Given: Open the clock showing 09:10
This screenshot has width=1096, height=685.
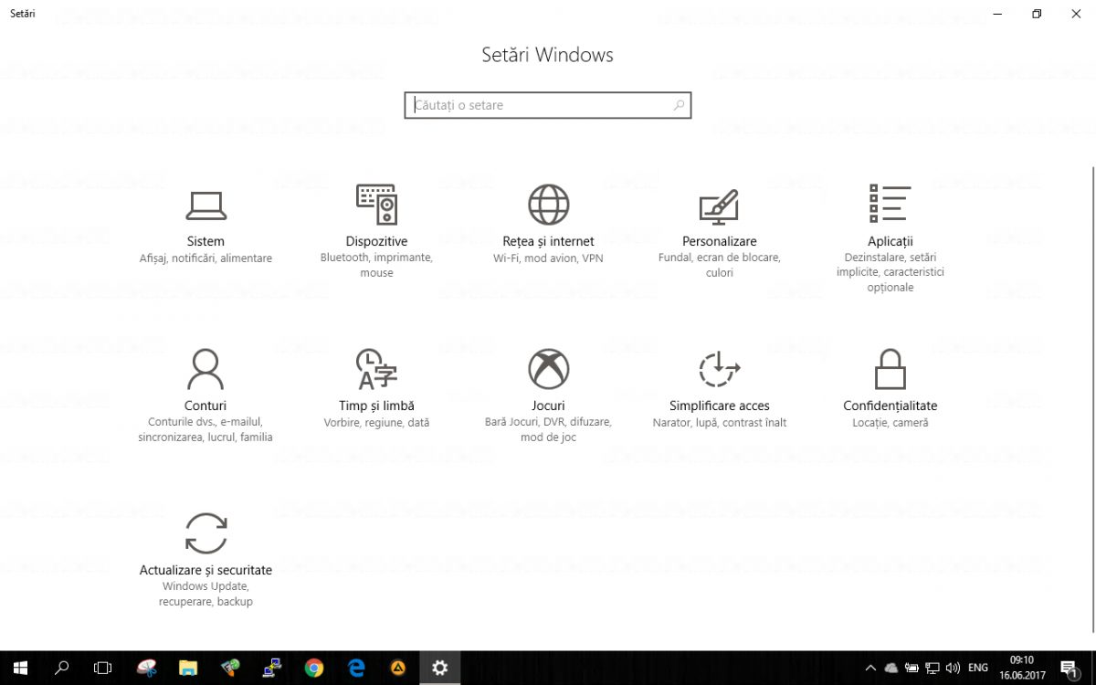Looking at the screenshot, I should 1021,668.
